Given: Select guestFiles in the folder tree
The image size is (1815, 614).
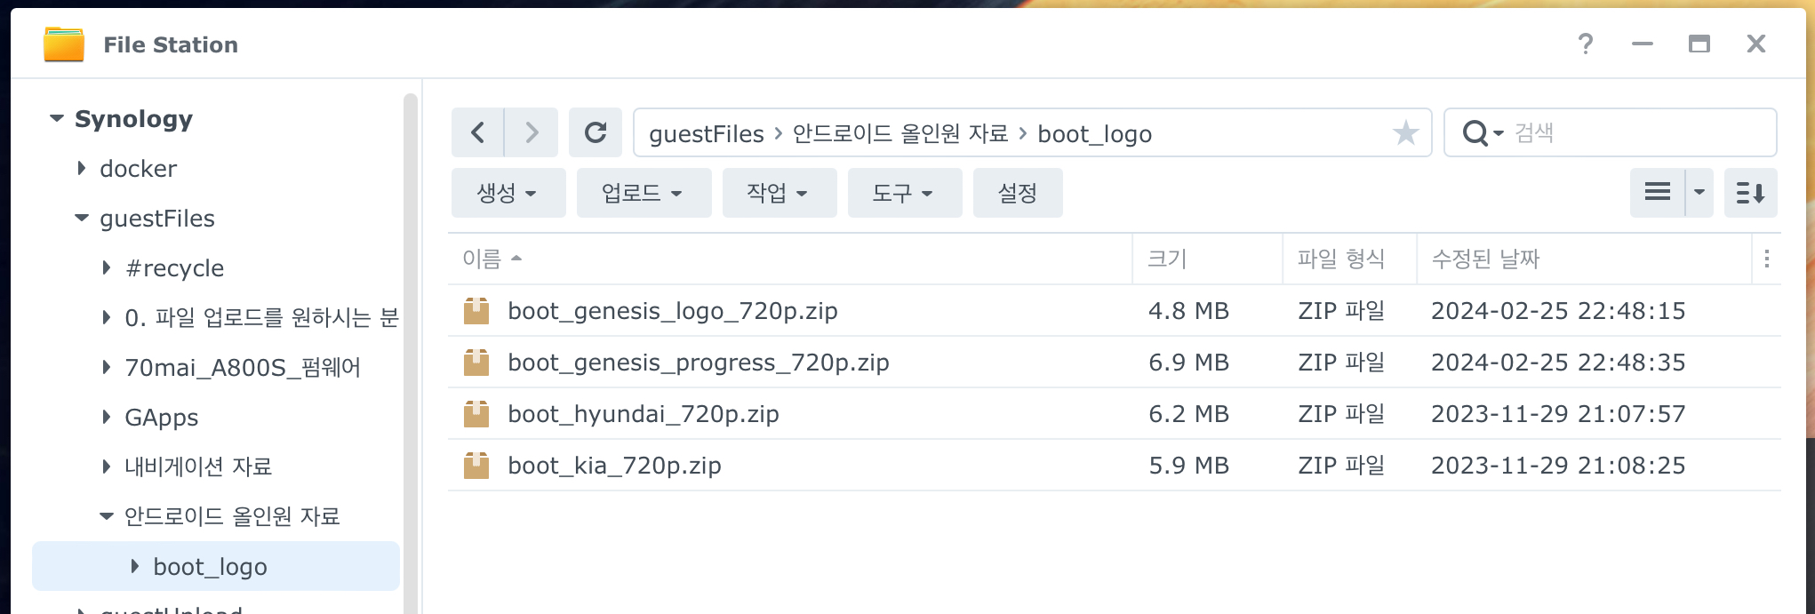Looking at the screenshot, I should click(x=157, y=219).
